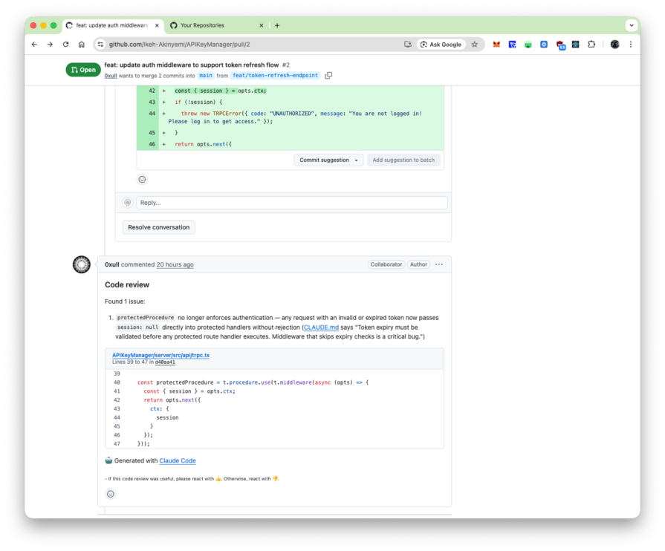Click into the Reply text field
This screenshot has width=665, height=551.
(x=291, y=203)
